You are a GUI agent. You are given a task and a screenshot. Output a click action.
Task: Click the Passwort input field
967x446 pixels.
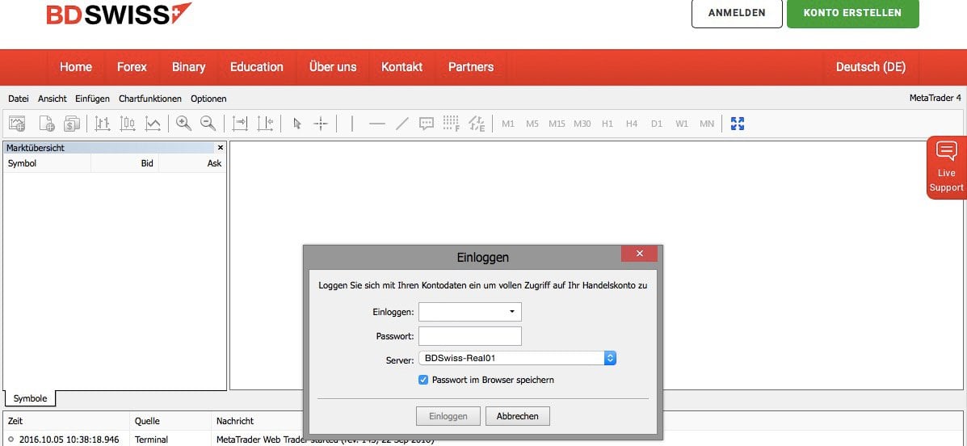coord(470,336)
